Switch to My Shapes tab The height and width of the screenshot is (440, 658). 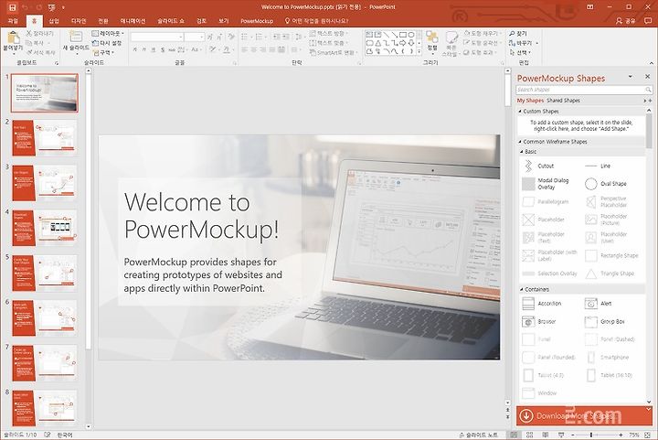pos(530,101)
